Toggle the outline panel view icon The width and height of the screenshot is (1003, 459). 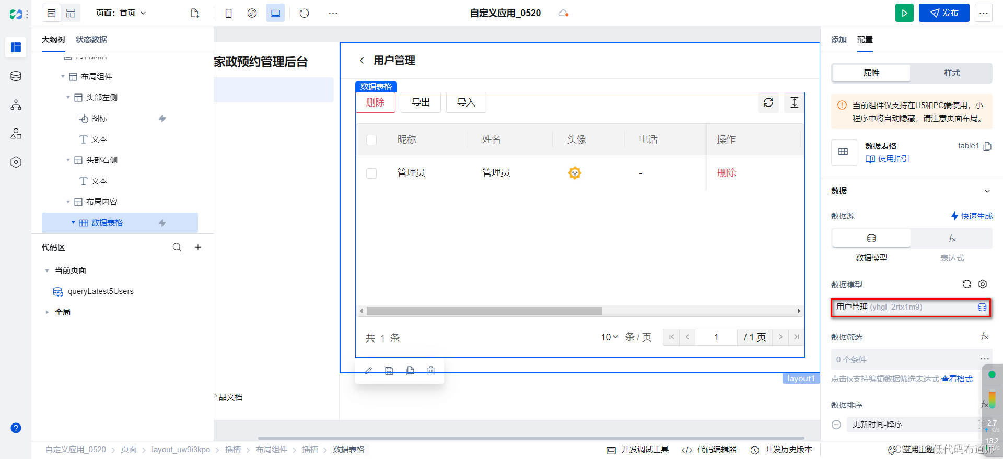51,13
